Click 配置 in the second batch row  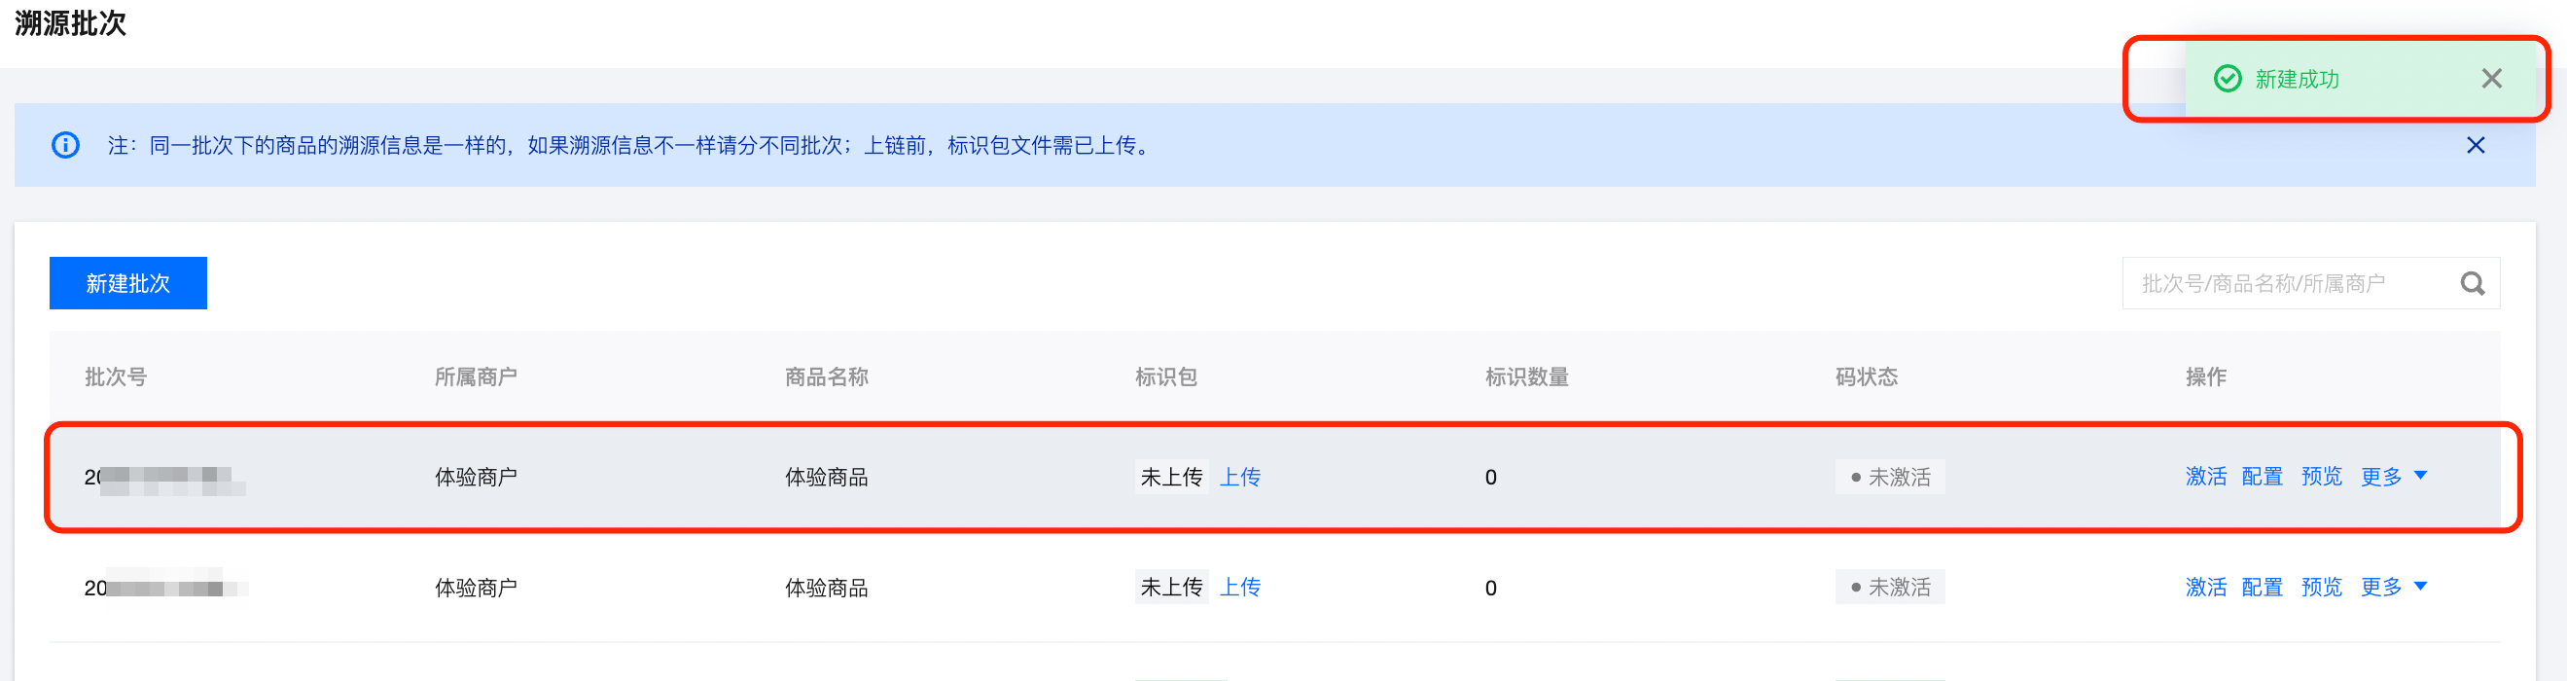point(2261,588)
